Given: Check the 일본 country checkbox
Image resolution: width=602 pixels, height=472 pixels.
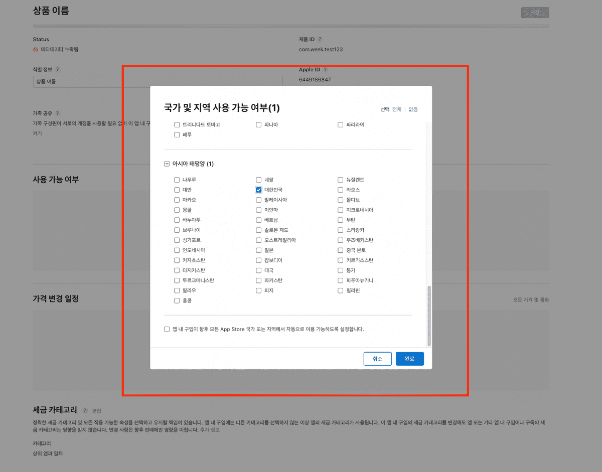Looking at the screenshot, I should click(259, 250).
